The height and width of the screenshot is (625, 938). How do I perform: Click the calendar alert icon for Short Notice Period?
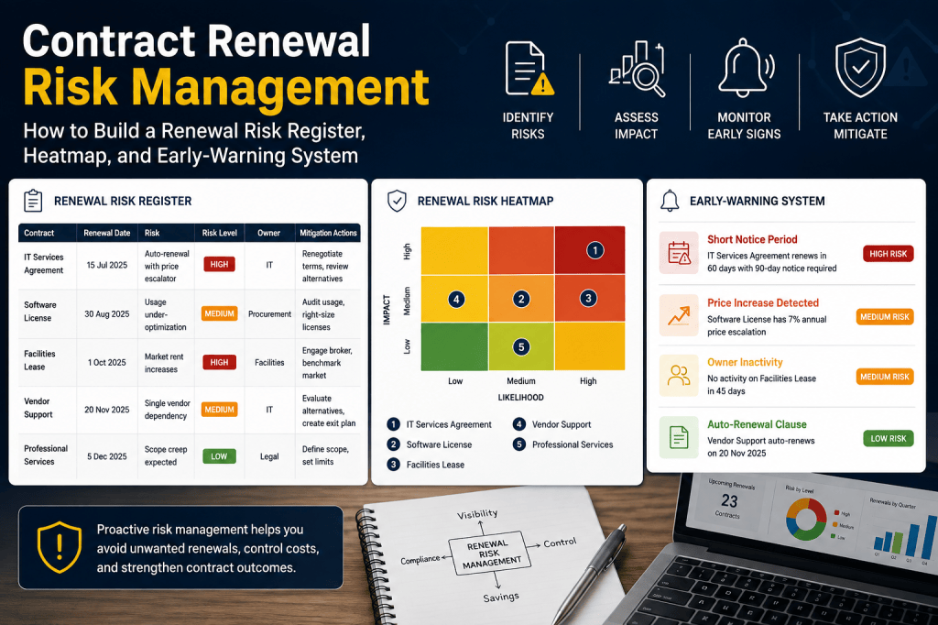tap(679, 253)
